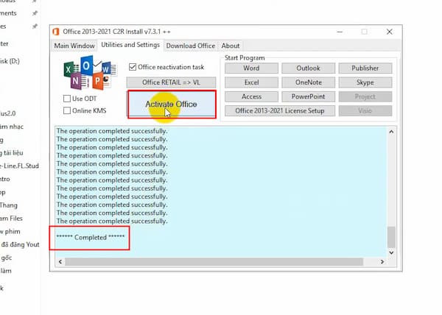Enable the Use ODT checkbox

(67, 99)
